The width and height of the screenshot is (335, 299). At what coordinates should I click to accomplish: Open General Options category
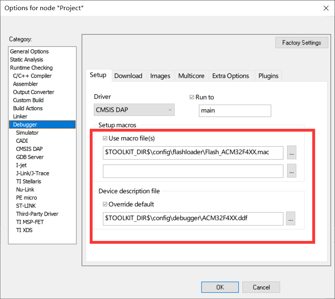point(29,52)
